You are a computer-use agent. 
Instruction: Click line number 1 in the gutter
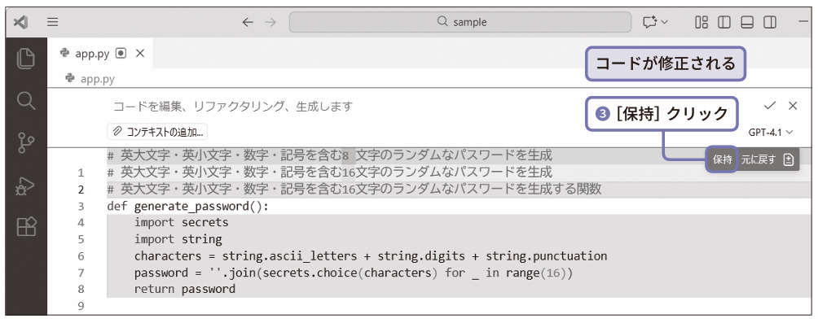tap(81, 172)
